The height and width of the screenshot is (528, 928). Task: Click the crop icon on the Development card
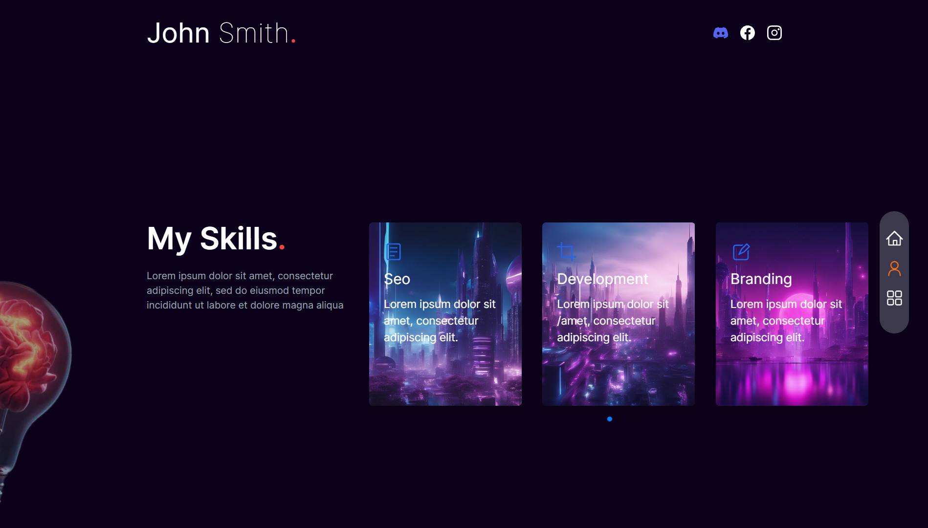pos(566,252)
